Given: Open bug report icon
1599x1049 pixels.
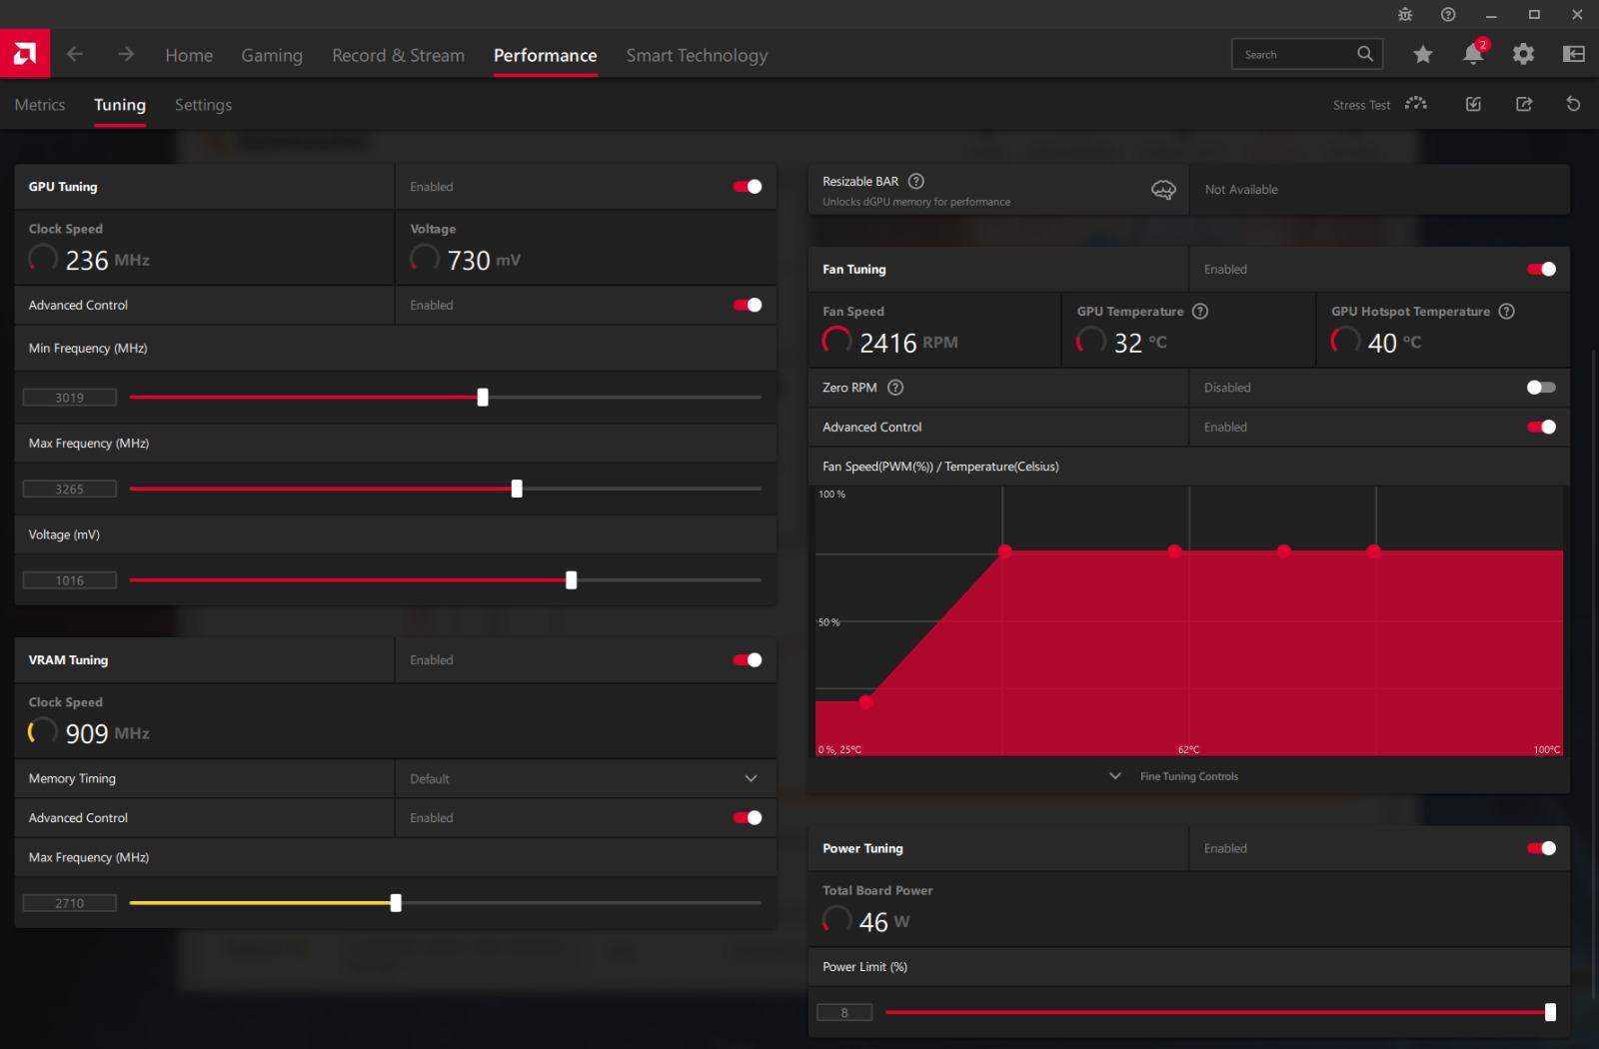Looking at the screenshot, I should pyautogui.click(x=1405, y=14).
